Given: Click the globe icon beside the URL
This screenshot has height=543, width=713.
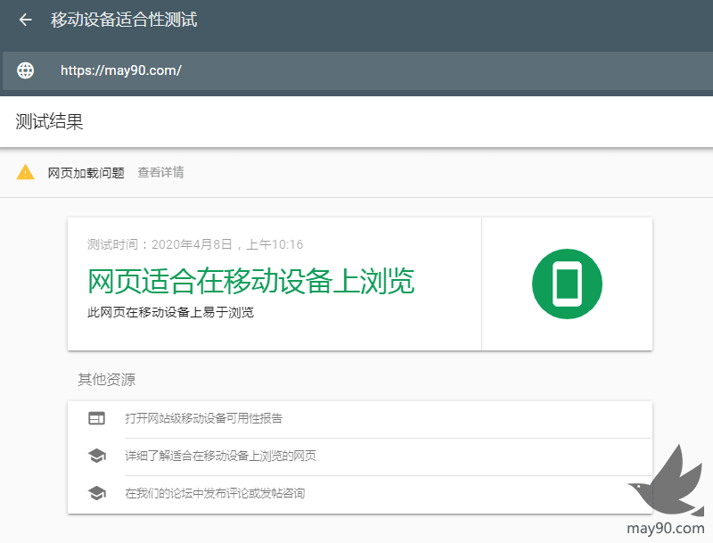Looking at the screenshot, I should (x=25, y=70).
